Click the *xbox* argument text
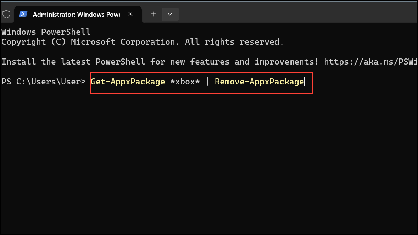 coord(185,82)
